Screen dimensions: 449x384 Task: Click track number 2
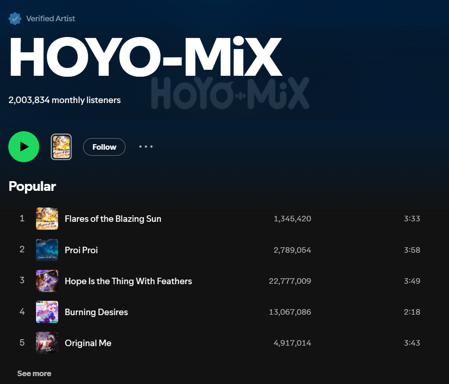(x=22, y=249)
